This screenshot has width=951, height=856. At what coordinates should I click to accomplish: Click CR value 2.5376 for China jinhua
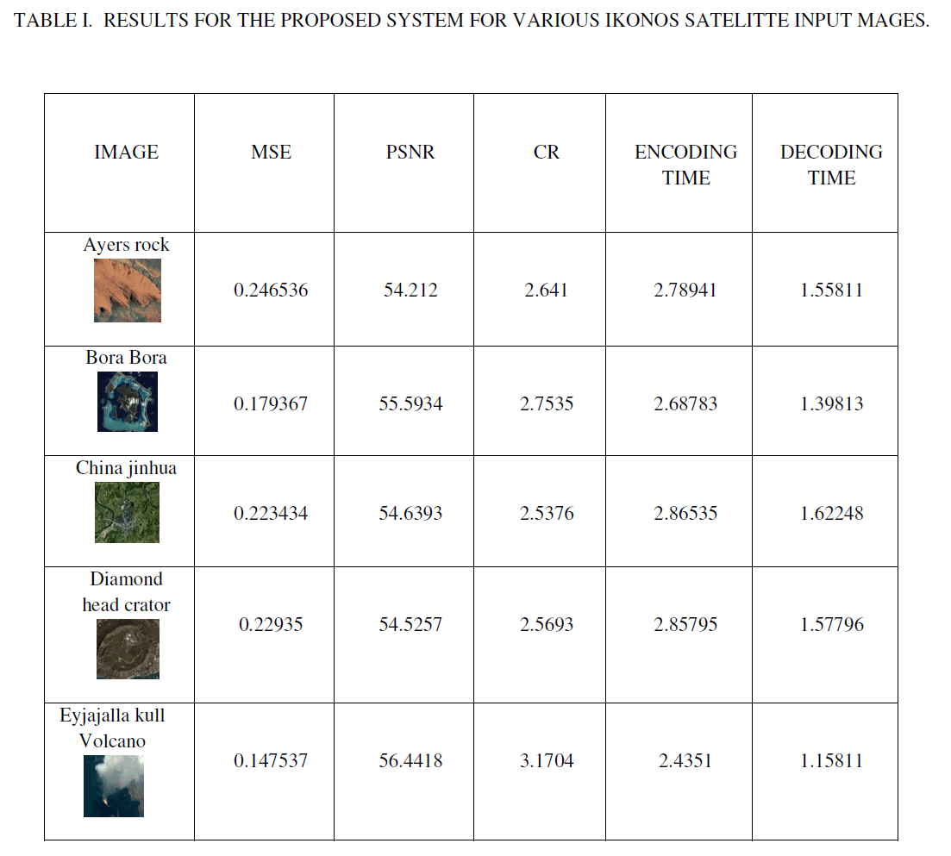tap(547, 514)
